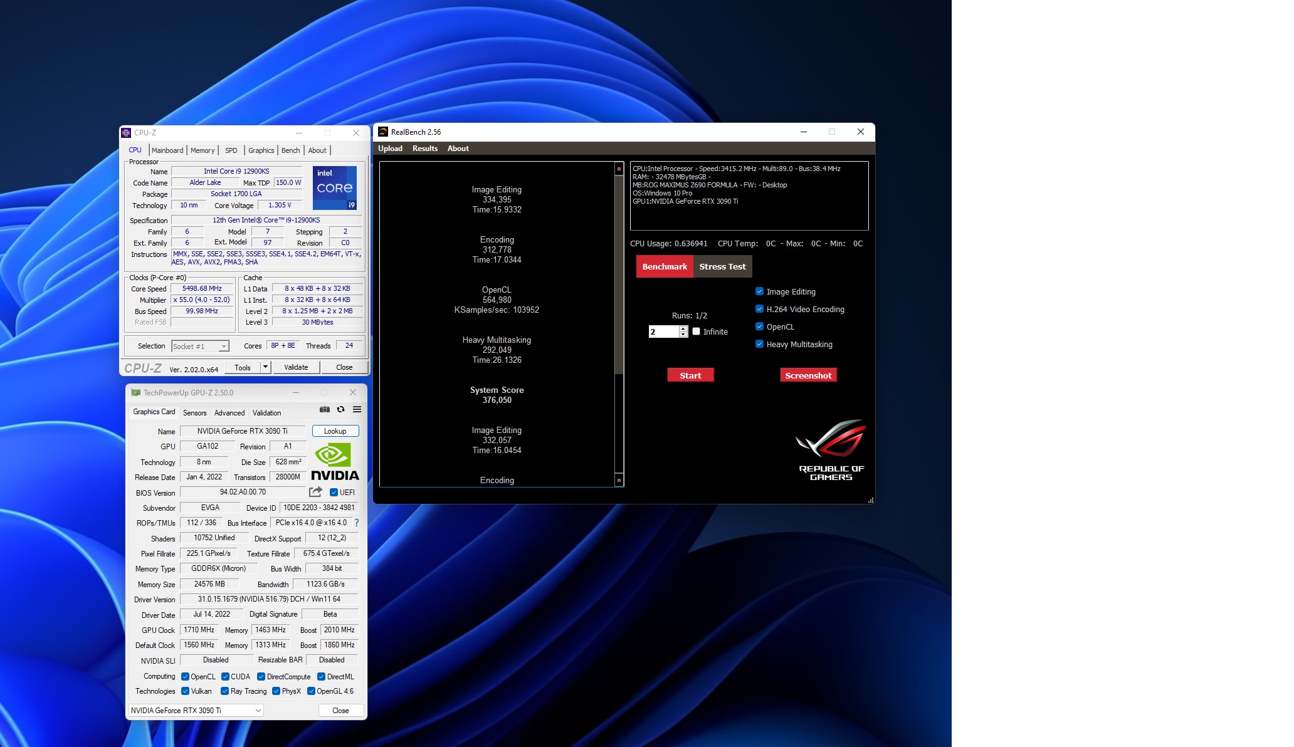
Task: Click the RealBench title bar app icon
Action: (x=383, y=132)
